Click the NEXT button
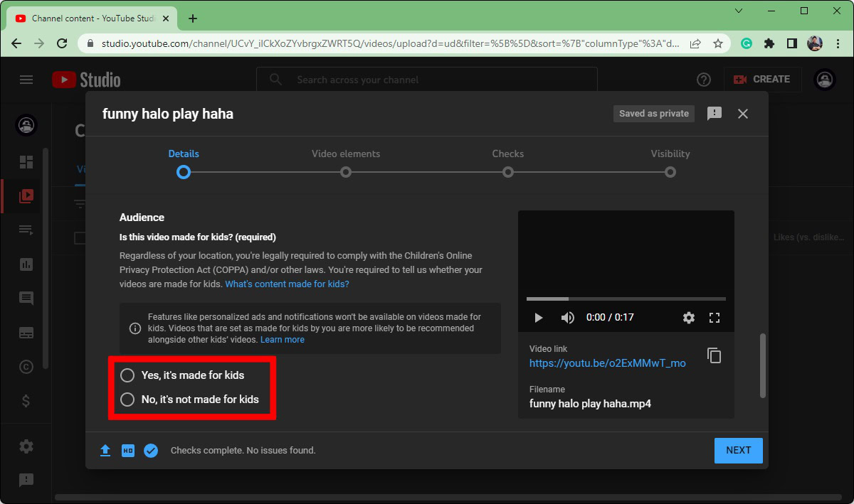 pyautogui.click(x=738, y=450)
